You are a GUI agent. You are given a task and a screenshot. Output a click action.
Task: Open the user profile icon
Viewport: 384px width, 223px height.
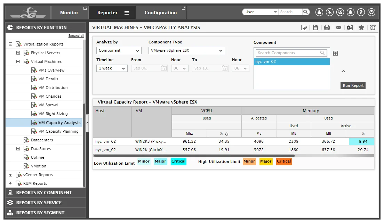coord(319,12)
